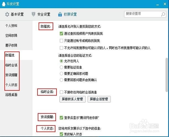The height and width of the screenshot is (137, 169).
Task: Enable 不接收任何临时会话消息 checkbox
Action: [x=61, y=92]
